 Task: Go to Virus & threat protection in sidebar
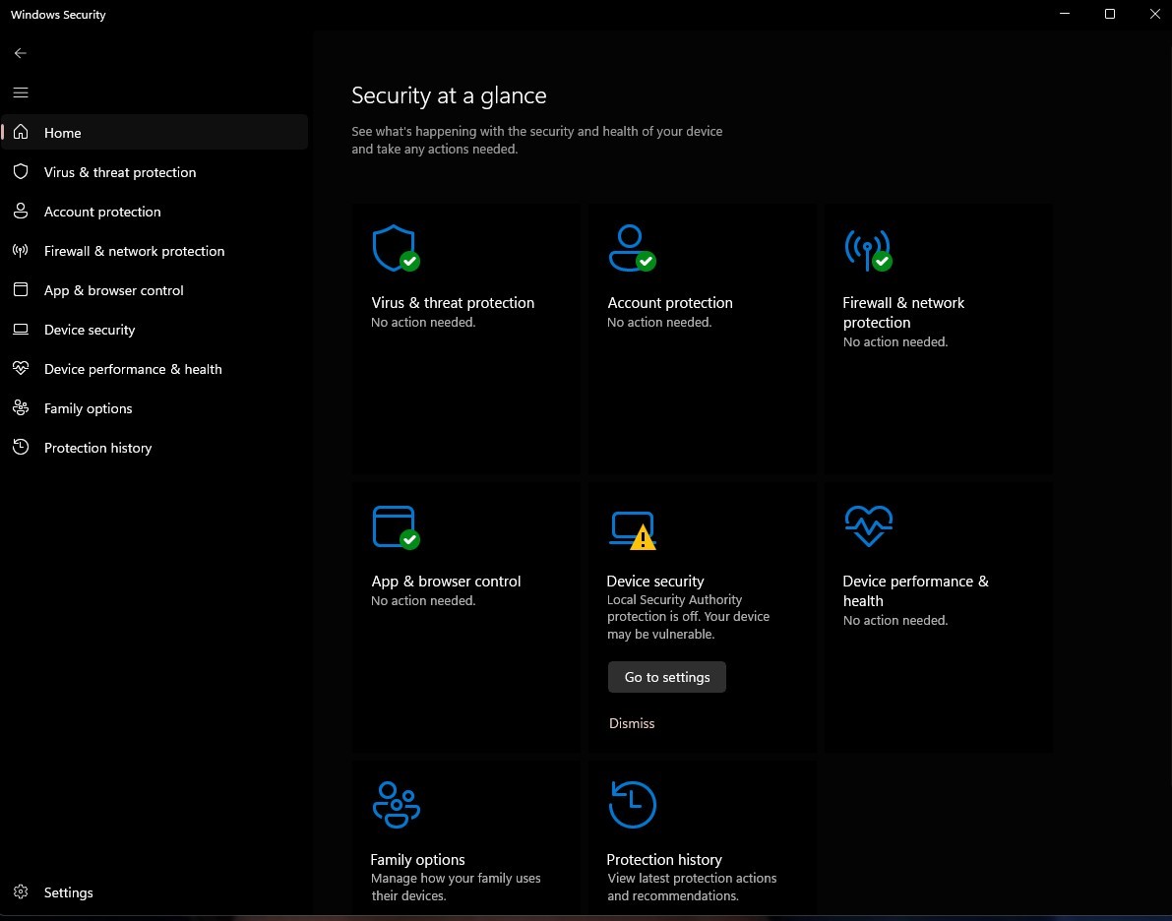click(154, 172)
